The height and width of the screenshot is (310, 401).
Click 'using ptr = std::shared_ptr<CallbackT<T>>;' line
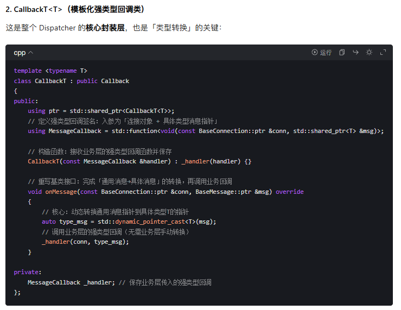(x=101, y=111)
